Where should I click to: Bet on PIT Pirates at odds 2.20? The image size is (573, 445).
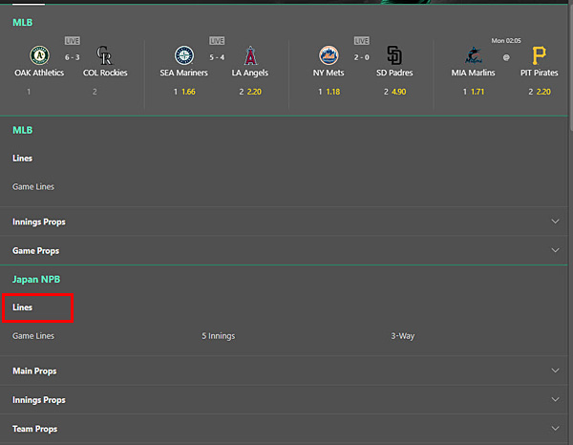click(x=540, y=92)
